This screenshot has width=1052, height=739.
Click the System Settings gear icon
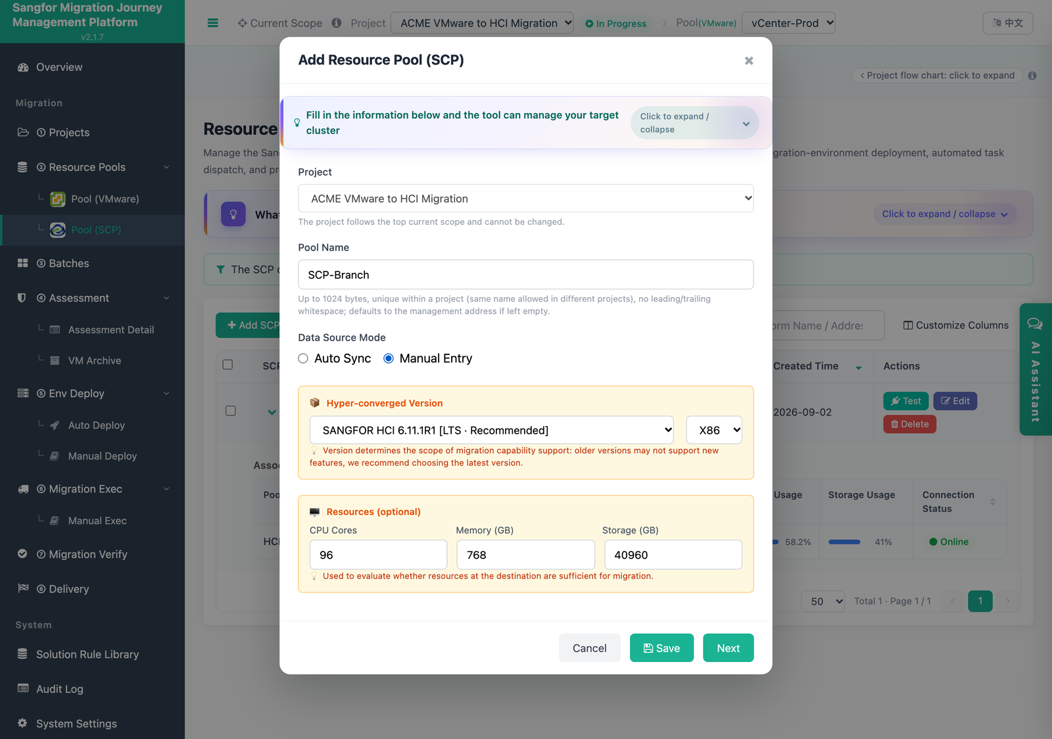(x=22, y=723)
